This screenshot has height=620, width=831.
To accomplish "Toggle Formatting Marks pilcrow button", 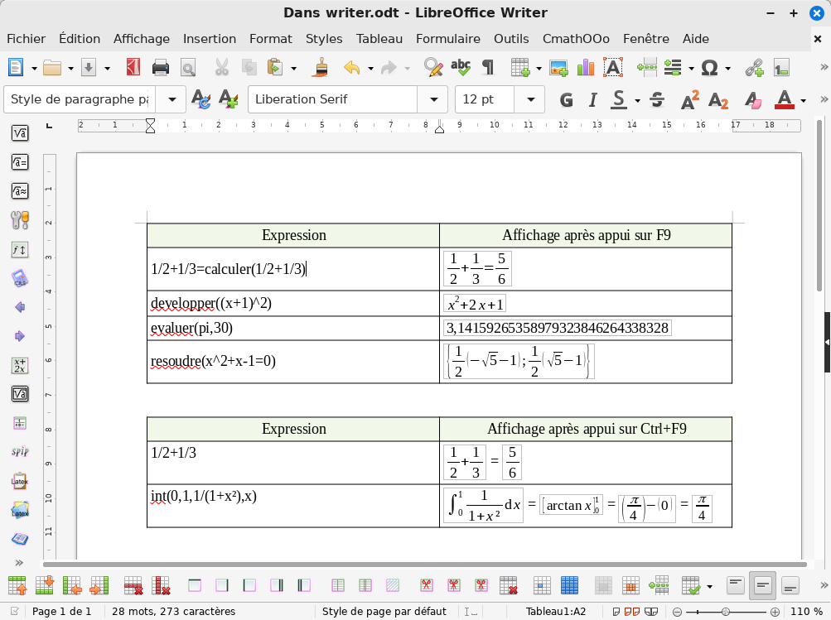I will (x=488, y=68).
